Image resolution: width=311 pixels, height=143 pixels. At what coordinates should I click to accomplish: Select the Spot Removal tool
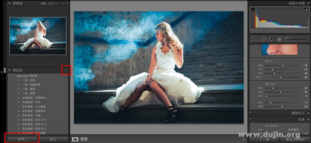(x=263, y=39)
